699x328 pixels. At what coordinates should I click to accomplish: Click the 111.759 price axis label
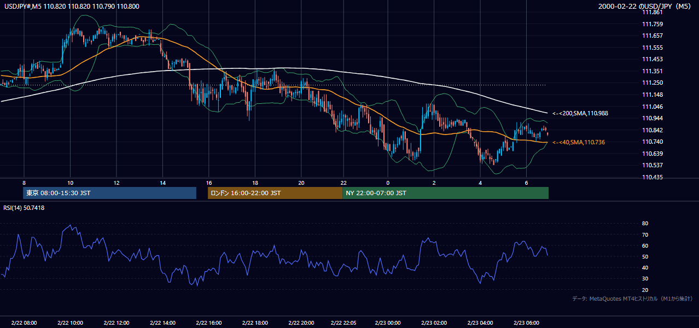click(x=652, y=24)
